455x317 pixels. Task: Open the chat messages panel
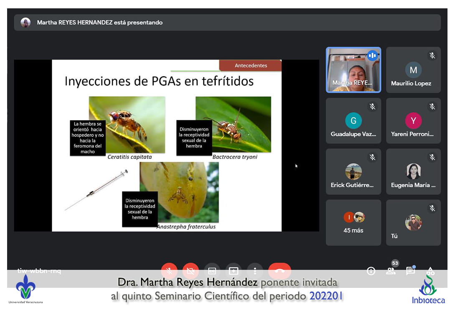coord(410,271)
